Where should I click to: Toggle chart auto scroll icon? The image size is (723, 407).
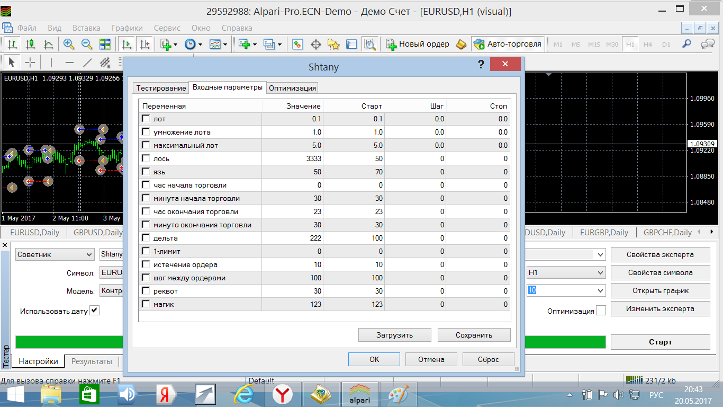[x=127, y=45]
